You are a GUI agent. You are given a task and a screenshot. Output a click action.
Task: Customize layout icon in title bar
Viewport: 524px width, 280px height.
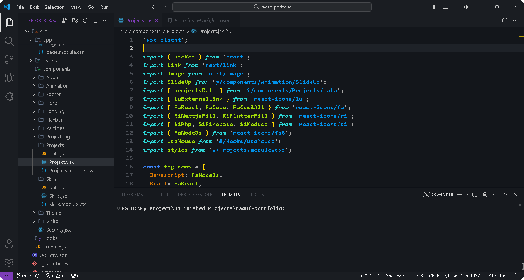click(466, 7)
